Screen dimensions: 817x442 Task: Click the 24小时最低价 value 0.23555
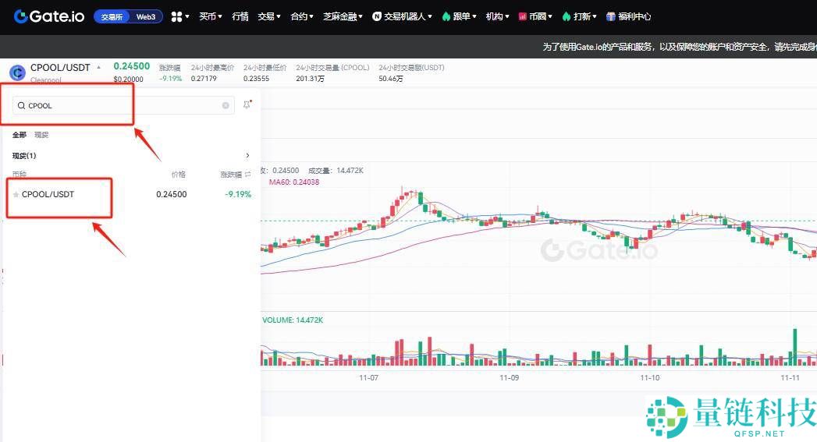257,79
